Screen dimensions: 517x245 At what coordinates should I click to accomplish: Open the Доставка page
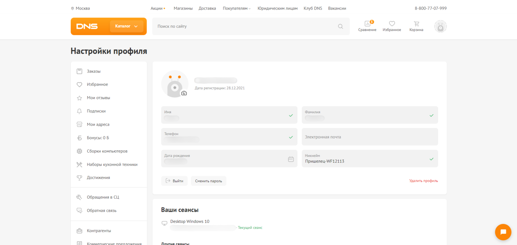coord(207,8)
